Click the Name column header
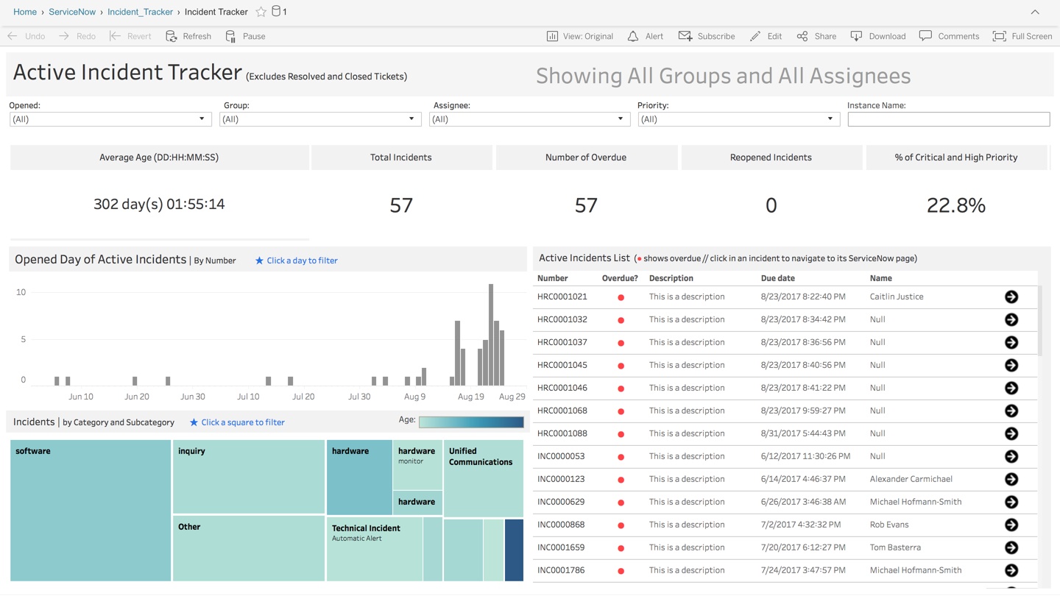 pyautogui.click(x=880, y=278)
